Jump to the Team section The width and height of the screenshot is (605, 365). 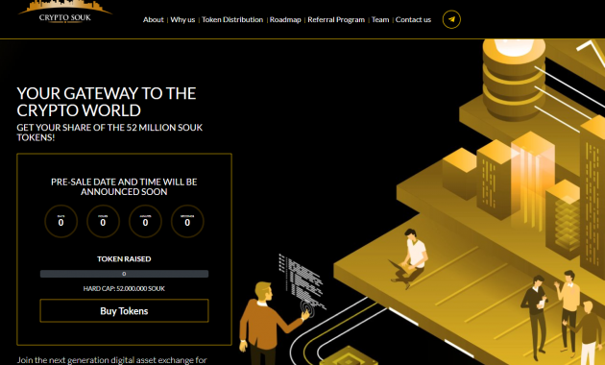tap(380, 19)
